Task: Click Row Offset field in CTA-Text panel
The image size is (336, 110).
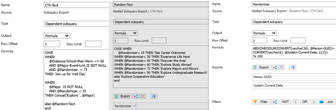Action: (52, 44)
